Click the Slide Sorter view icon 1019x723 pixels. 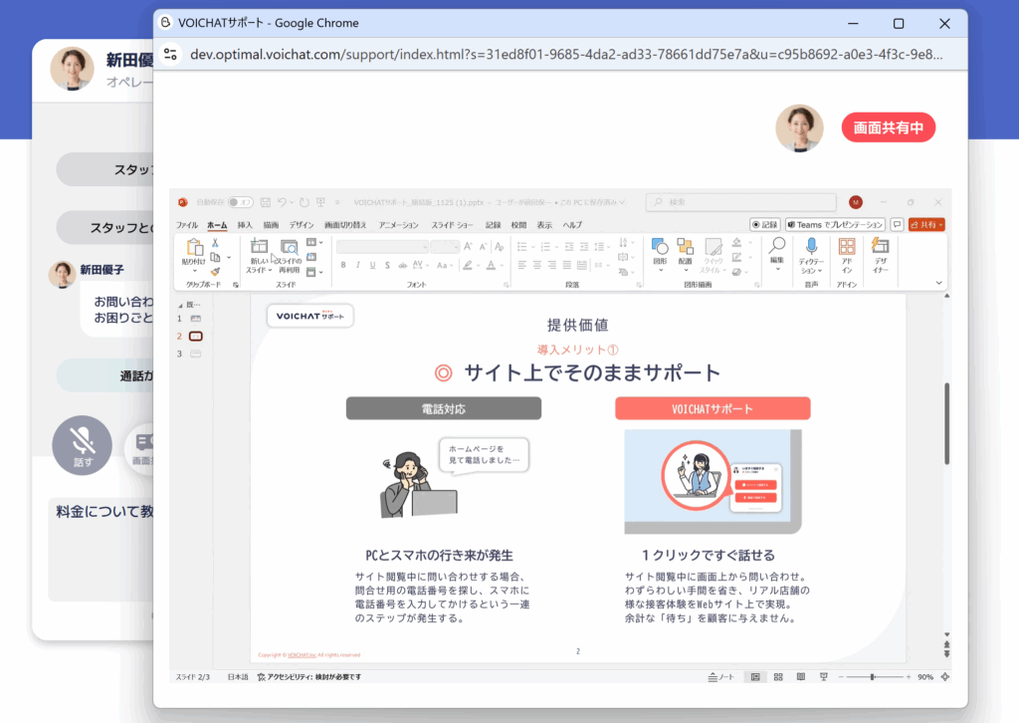[x=778, y=677]
